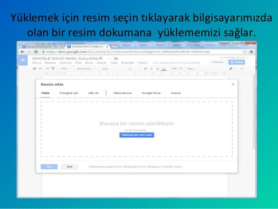The width and height of the screenshot is (278, 209).
Task: Close the GOOGLE DOCS NASIL KULLANILIR tab
Action: tap(107, 47)
